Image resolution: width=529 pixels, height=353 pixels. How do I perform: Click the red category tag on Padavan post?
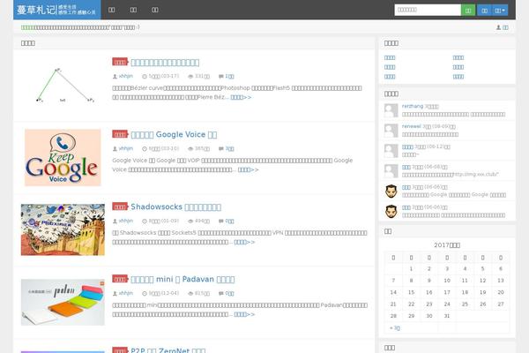tap(120, 279)
